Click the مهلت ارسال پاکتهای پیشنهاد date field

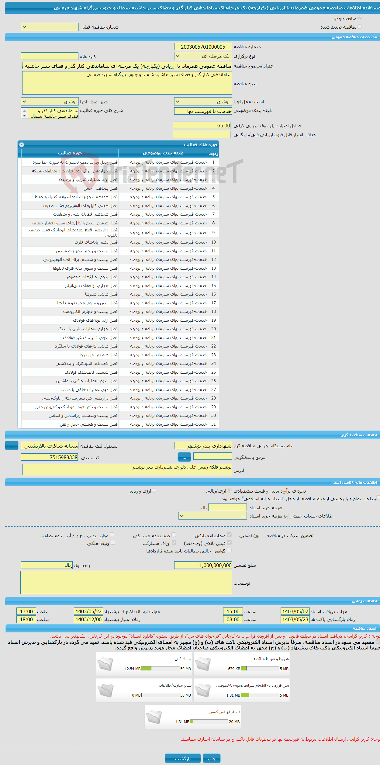click(x=88, y=611)
